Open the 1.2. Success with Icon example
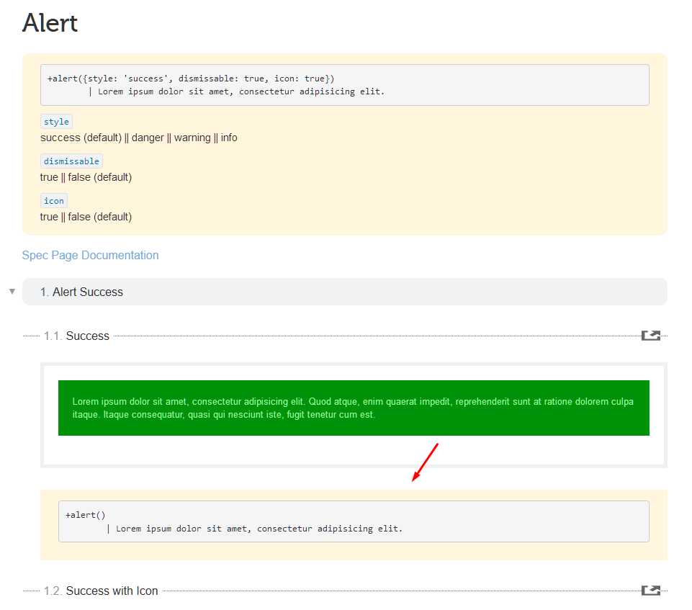Viewport: 692px width, 610px height. pyautogui.click(x=651, y=590)
